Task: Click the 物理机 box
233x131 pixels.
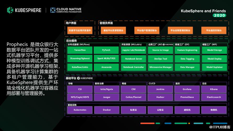Action: point(214,110)
